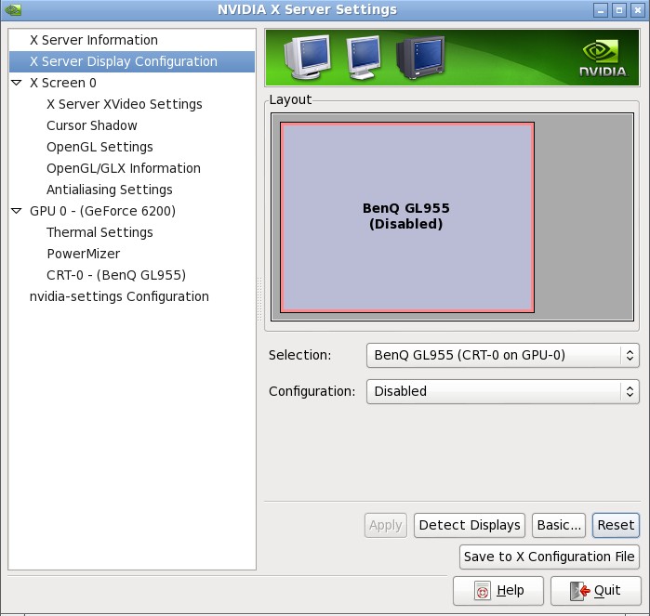Select GPU 0 - (GeForce 6200) entry
The image size is (650, 616).
(102, 211)
